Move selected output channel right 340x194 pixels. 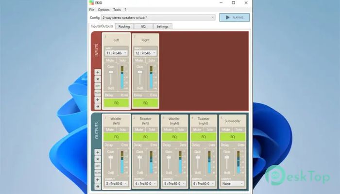coord(98,186)
